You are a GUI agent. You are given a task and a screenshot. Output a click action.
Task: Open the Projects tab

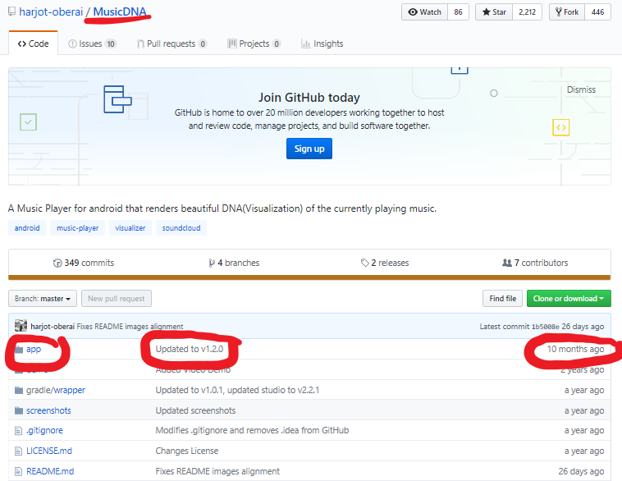pos(254,44)
